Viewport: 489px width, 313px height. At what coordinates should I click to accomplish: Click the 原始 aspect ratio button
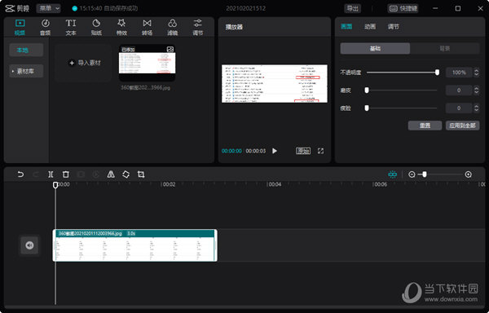click(x=303, y=151)
